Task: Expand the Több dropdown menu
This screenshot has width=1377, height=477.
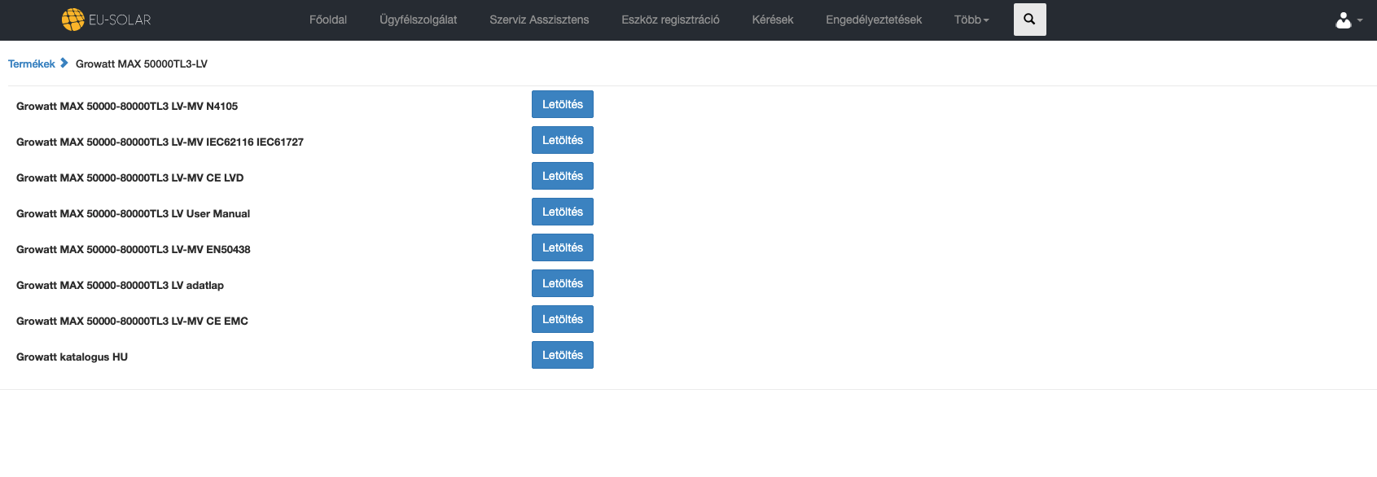Action: 971,20
